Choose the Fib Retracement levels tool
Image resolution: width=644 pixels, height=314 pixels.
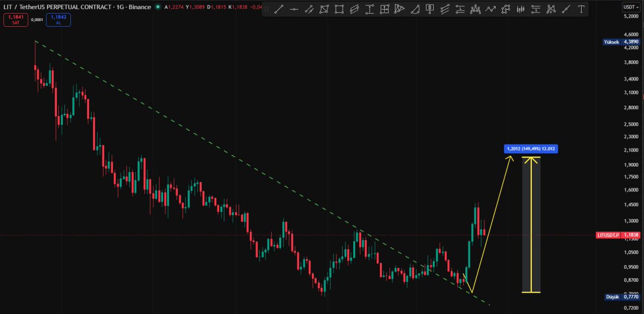459,9
